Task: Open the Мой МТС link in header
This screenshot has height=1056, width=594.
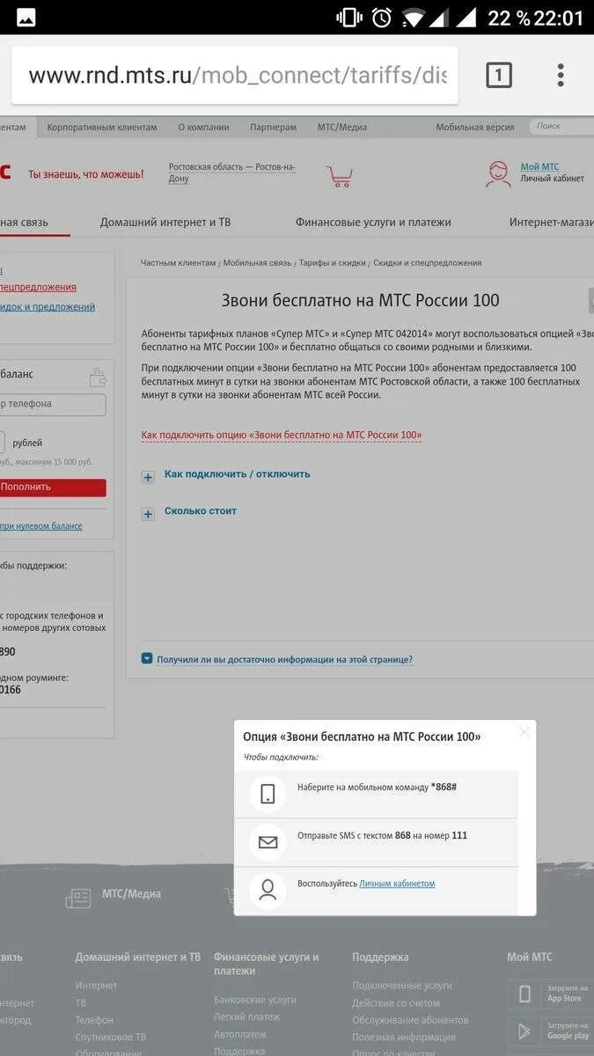Action: (539, 167)
